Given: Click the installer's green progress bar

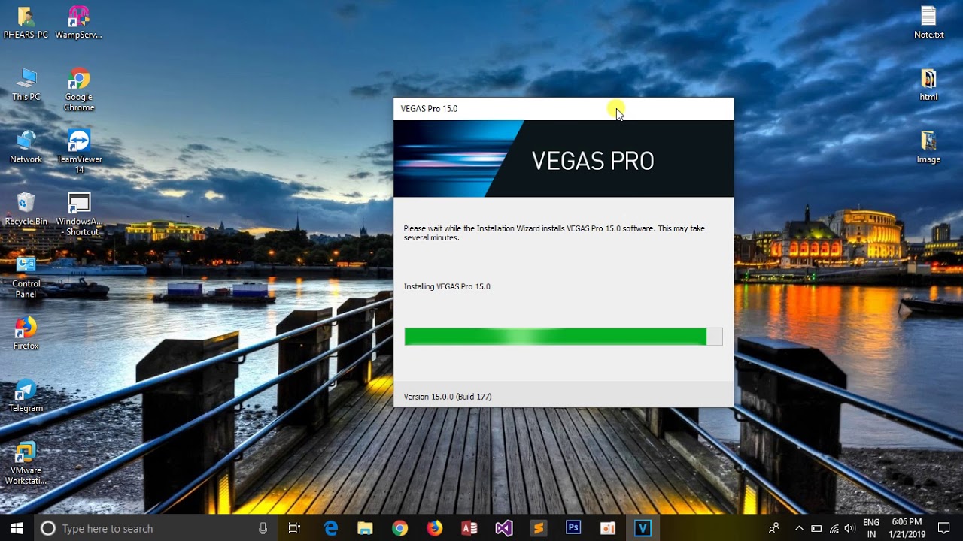Looking at the screenshot, I should (x=563, y=337).
